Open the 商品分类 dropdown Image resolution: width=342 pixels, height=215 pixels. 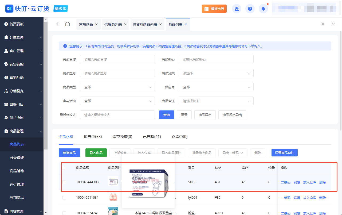coord(216,73)
